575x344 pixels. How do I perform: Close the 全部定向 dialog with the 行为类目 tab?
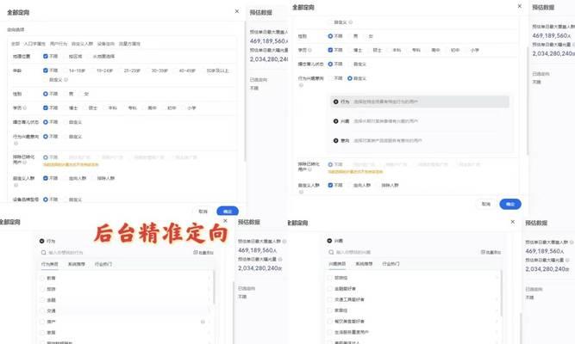[x=225, y=221]
